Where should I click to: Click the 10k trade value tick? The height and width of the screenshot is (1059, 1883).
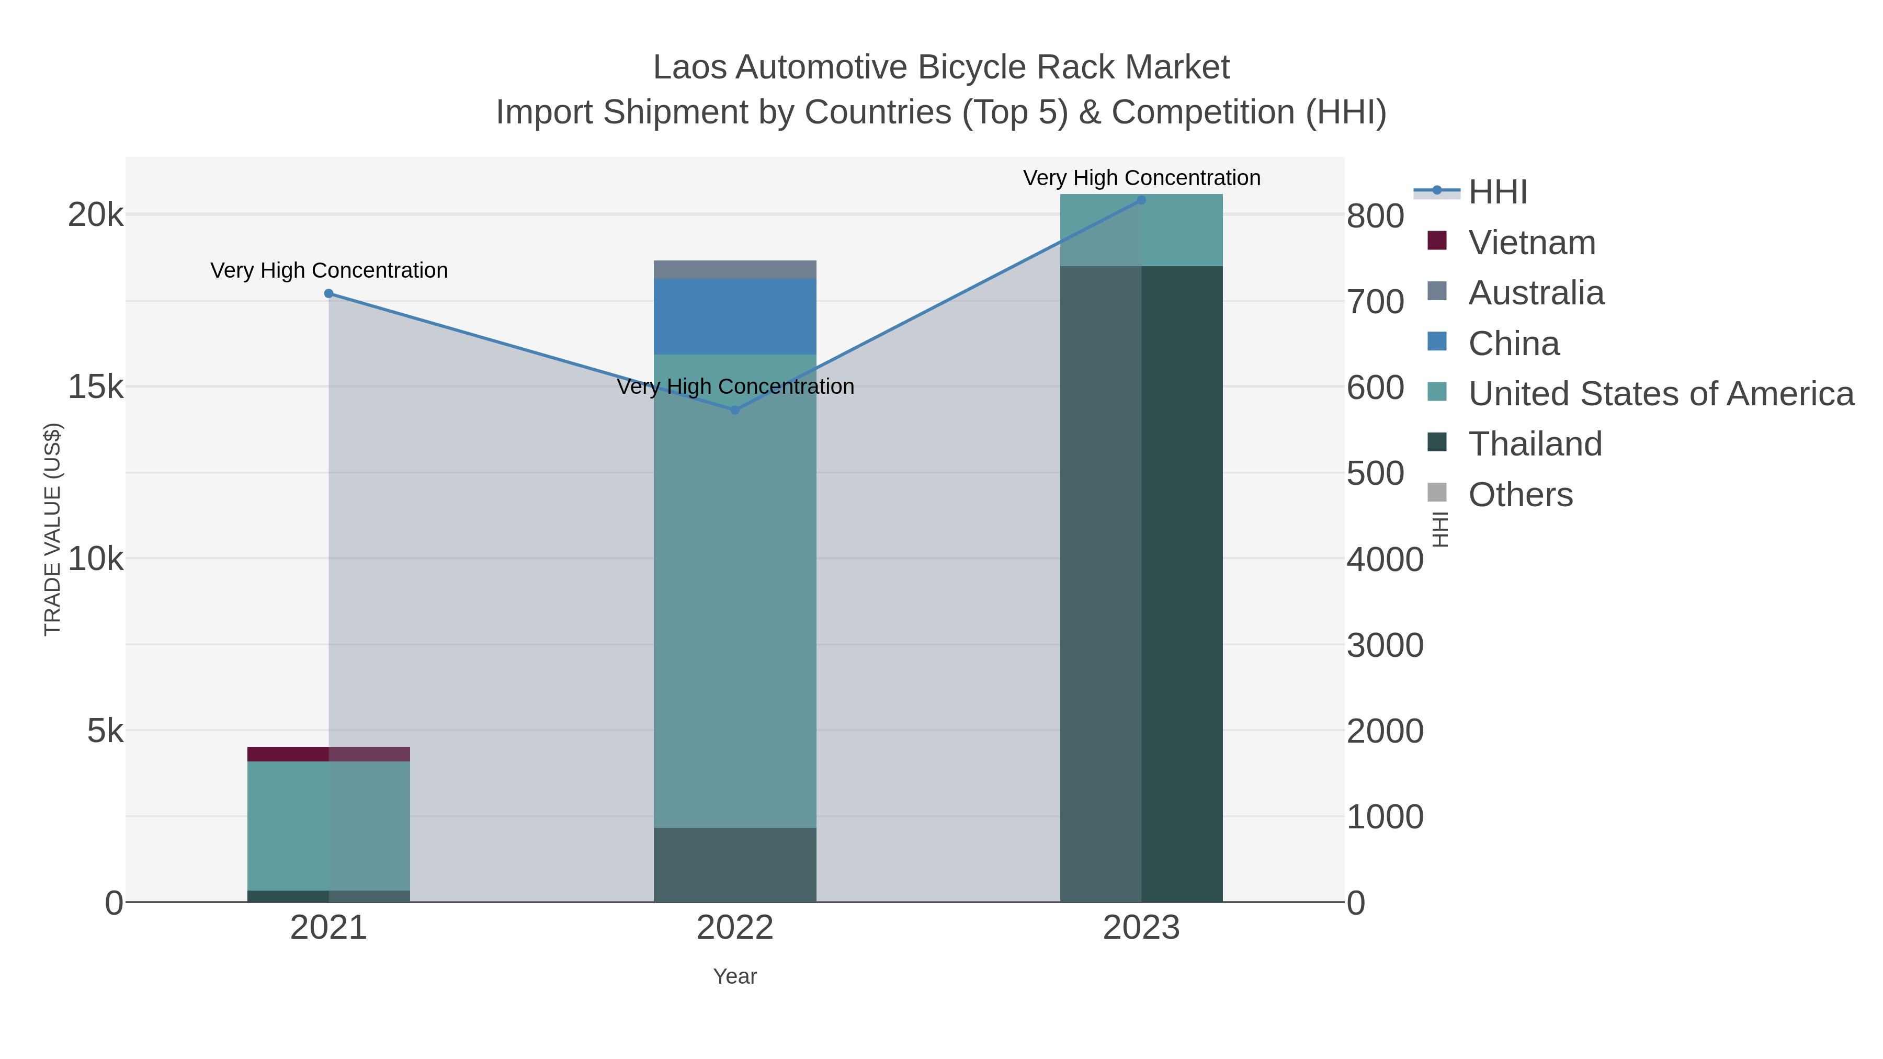[x=96, y=559]
